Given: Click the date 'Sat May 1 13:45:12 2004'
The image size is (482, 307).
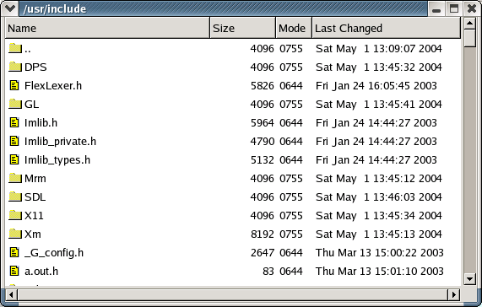Looking at the screenshot, I should (379, 178).
